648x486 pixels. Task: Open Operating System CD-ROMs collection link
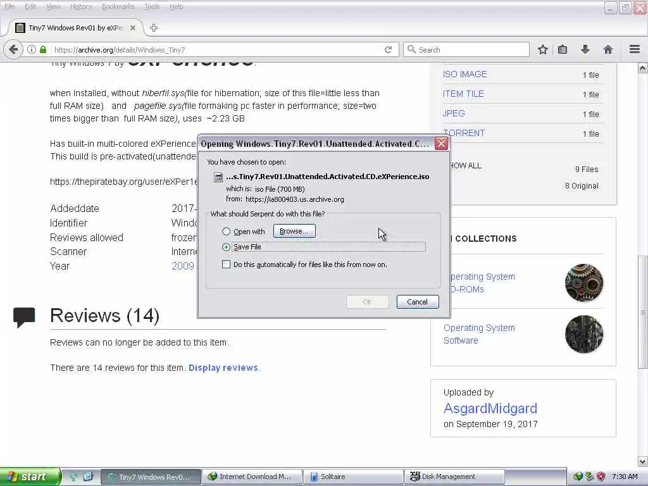(482, 283)
